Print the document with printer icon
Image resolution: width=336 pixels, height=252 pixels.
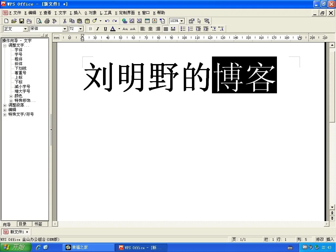click(x=47, y=21)
